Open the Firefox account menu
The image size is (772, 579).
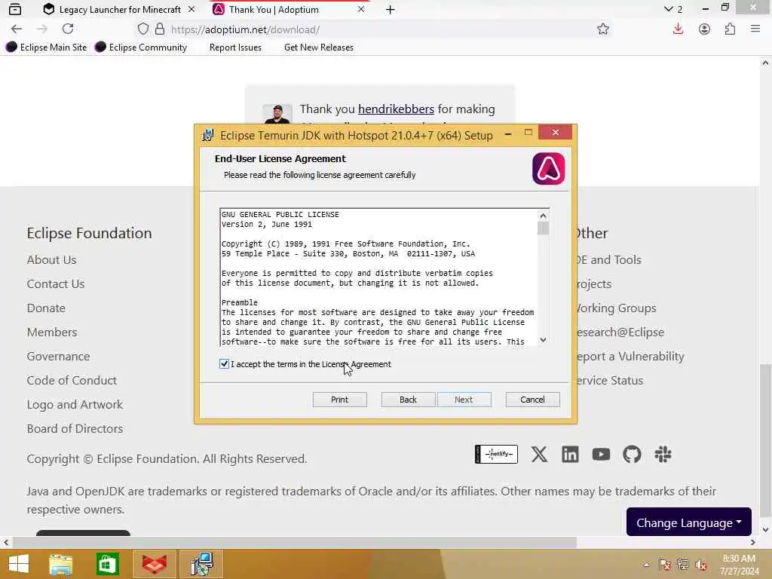point(704,29)
